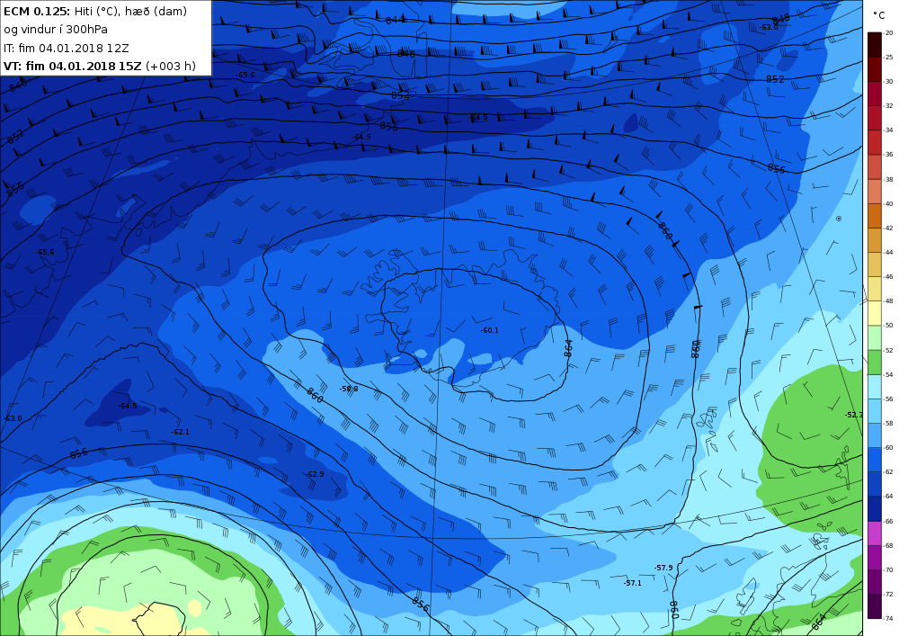
Task: Click the small circled dot marker on the map
Action: click(839, 219)
